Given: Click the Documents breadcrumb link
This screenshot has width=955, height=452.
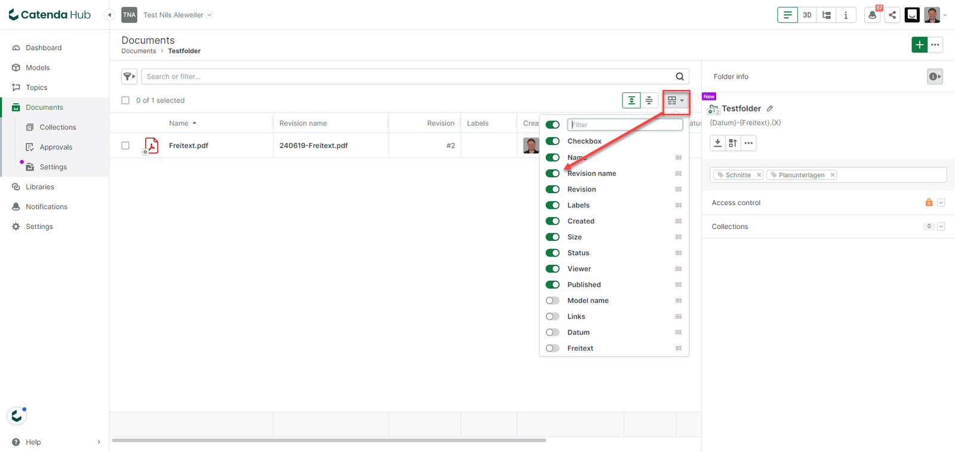Looking at the screenshot, I should coord(138,51).
